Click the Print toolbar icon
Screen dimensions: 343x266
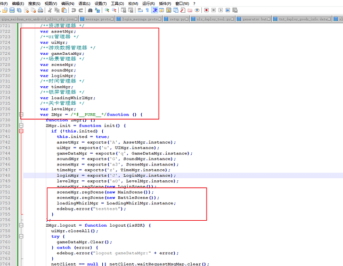pyautogui.click(x=40, y=10)
